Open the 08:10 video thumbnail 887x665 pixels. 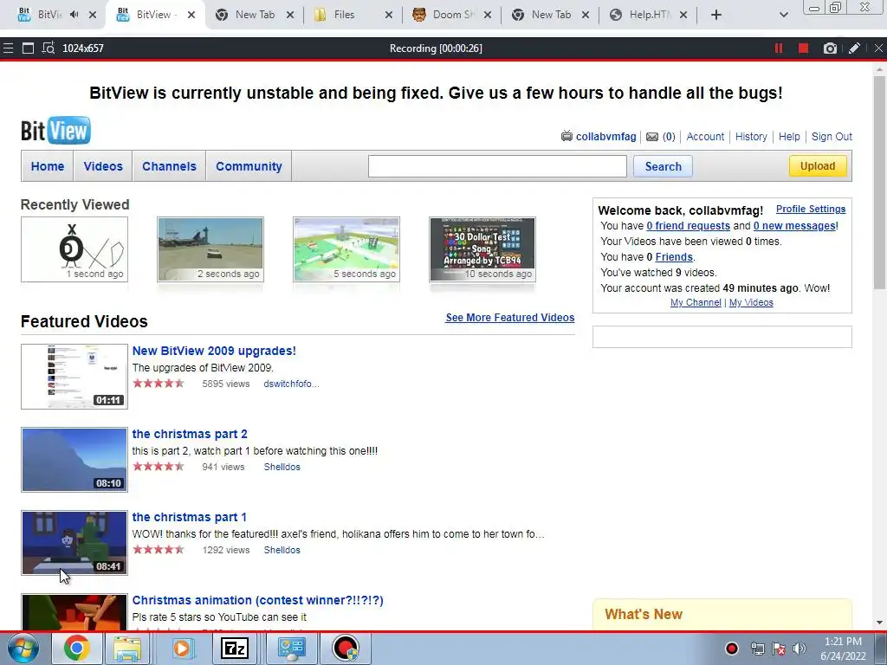[74, 460]
